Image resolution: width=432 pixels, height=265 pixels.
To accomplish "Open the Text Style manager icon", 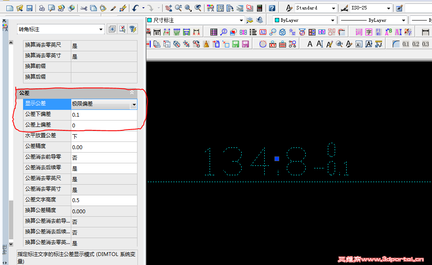I will point(289,8).
